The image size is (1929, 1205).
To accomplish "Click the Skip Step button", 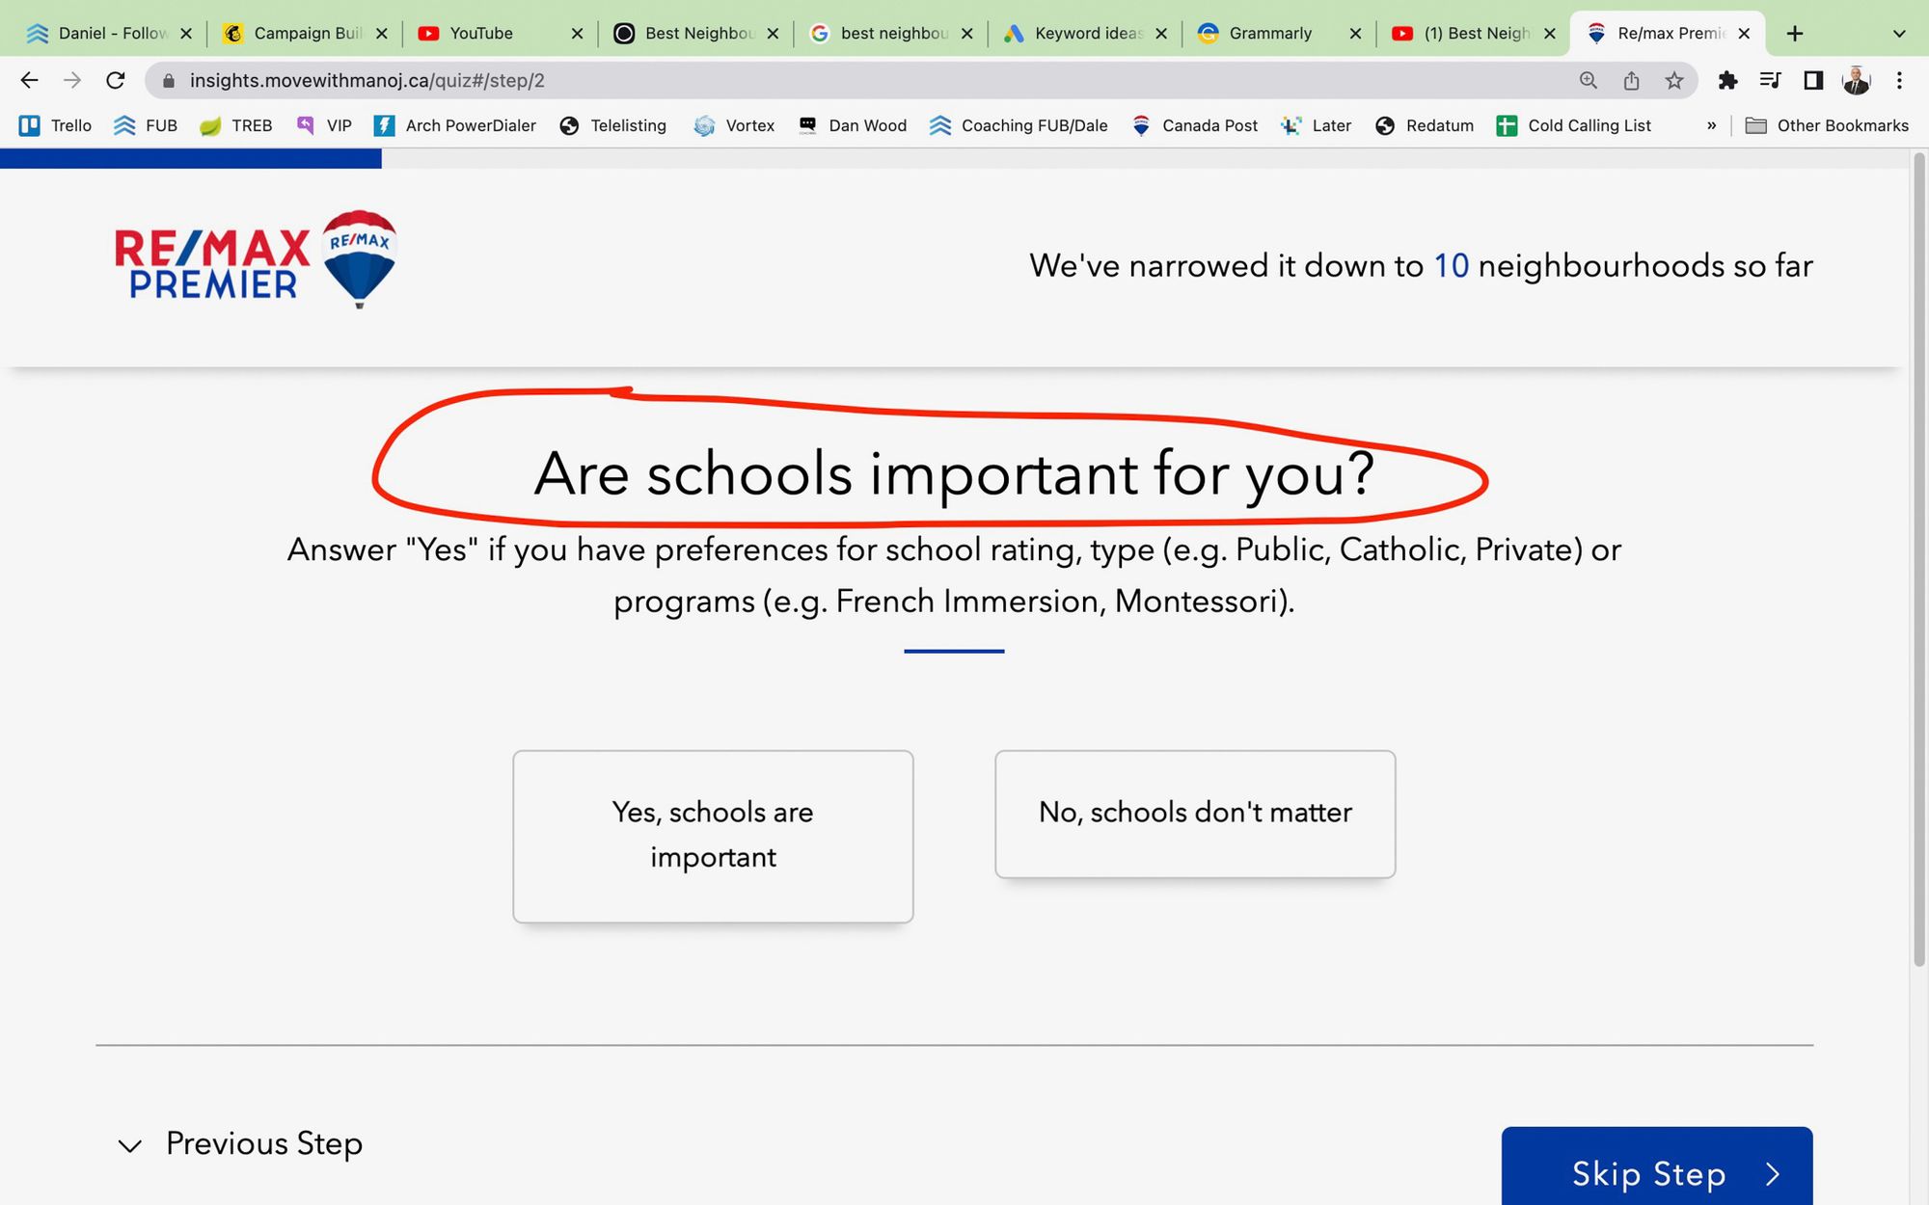I will [x=1656, y=1171].
